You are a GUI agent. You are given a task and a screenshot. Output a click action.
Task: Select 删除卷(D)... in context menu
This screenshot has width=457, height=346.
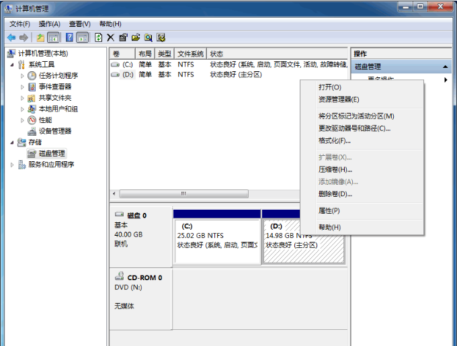tap(335, 194)
